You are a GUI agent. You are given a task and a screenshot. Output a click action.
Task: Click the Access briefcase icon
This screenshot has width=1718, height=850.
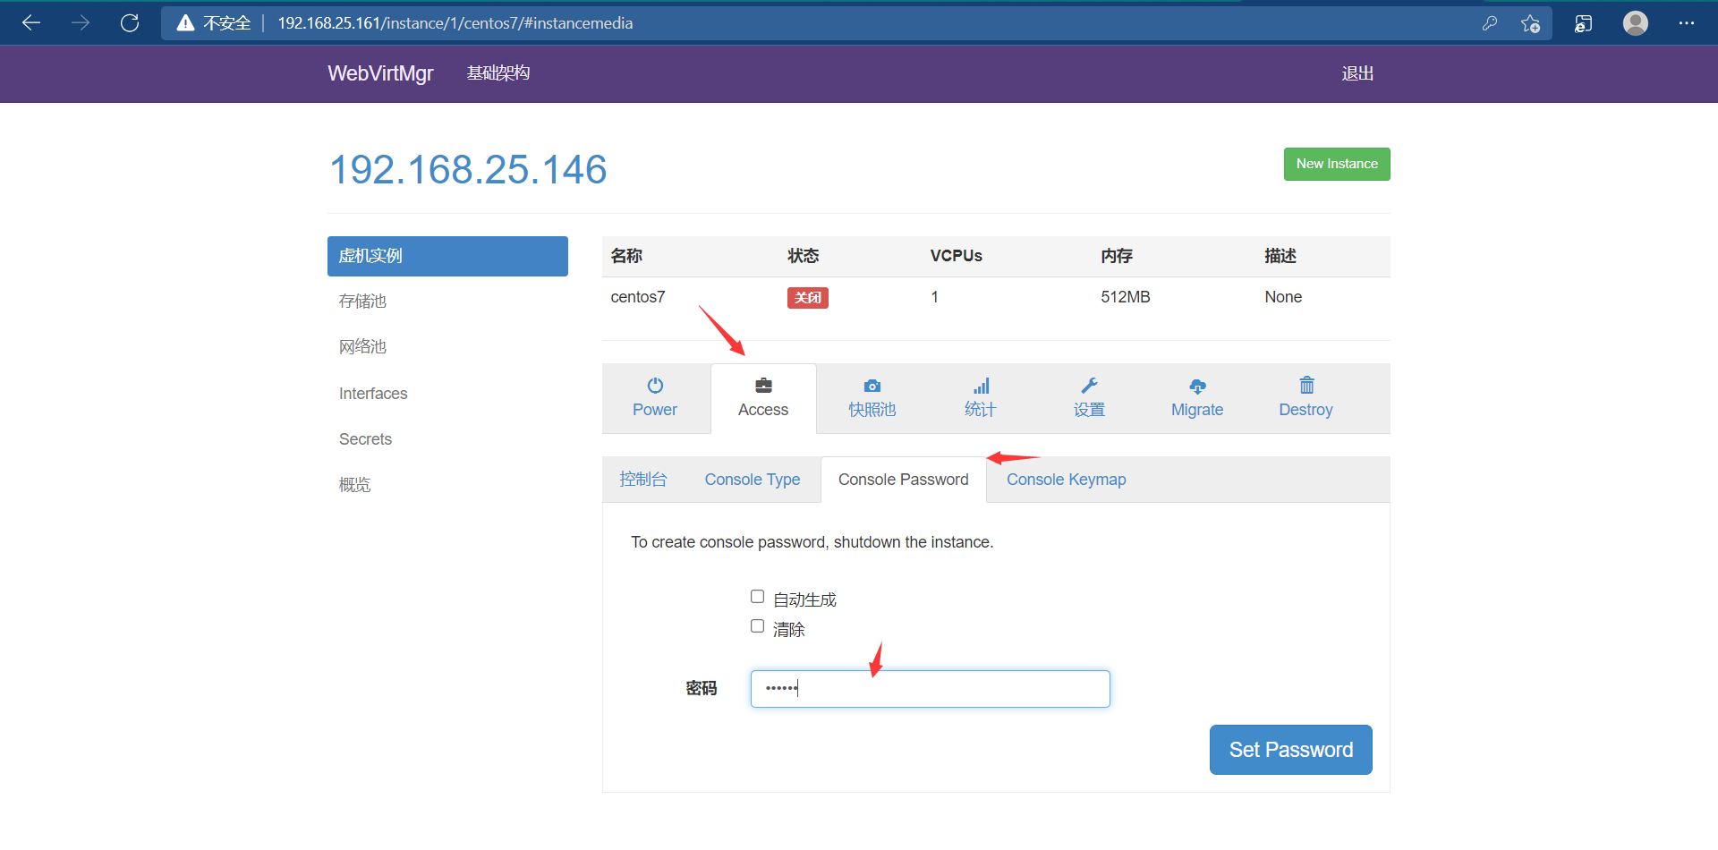coord(763,386)
